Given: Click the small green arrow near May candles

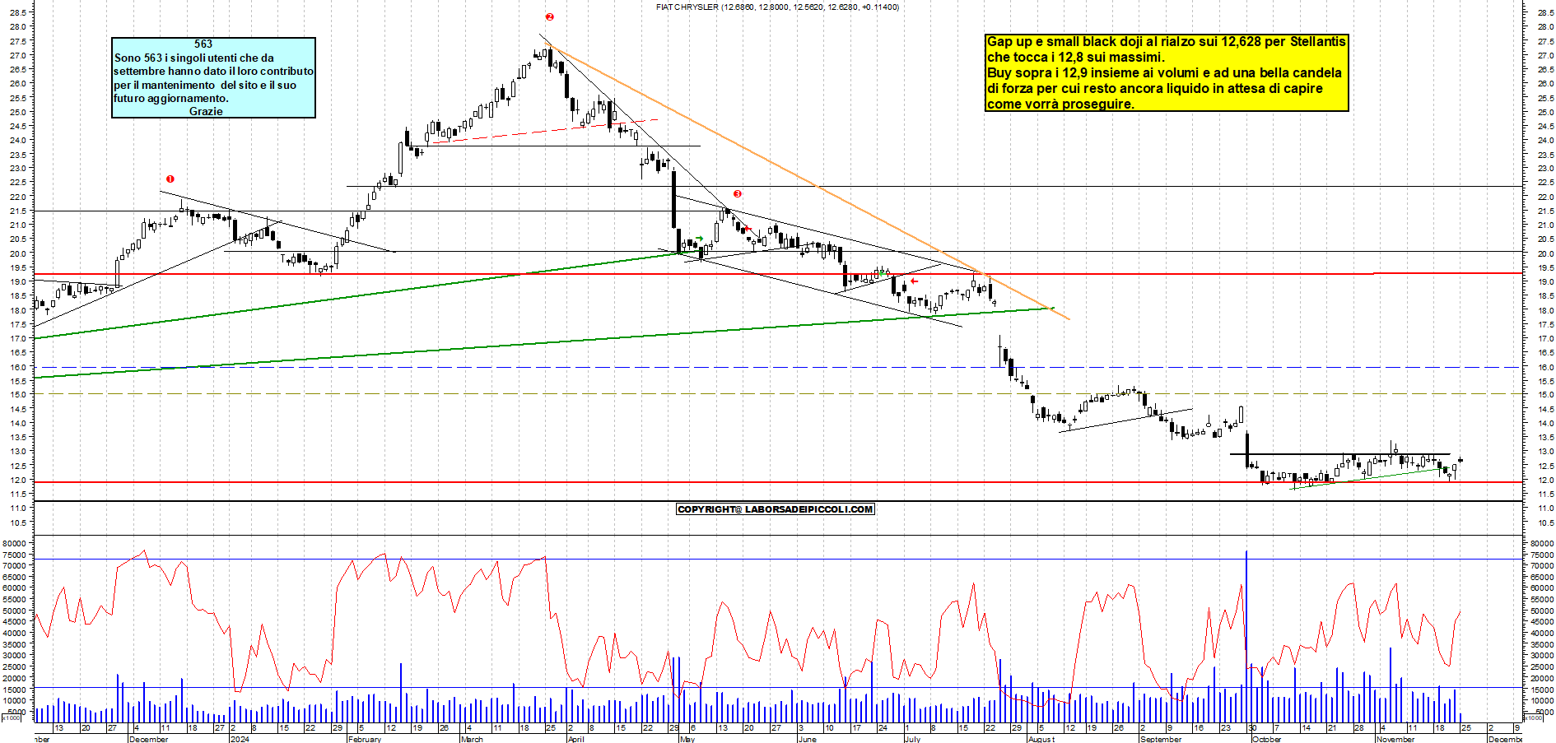Looking at the screenshot, I should 700,239.
